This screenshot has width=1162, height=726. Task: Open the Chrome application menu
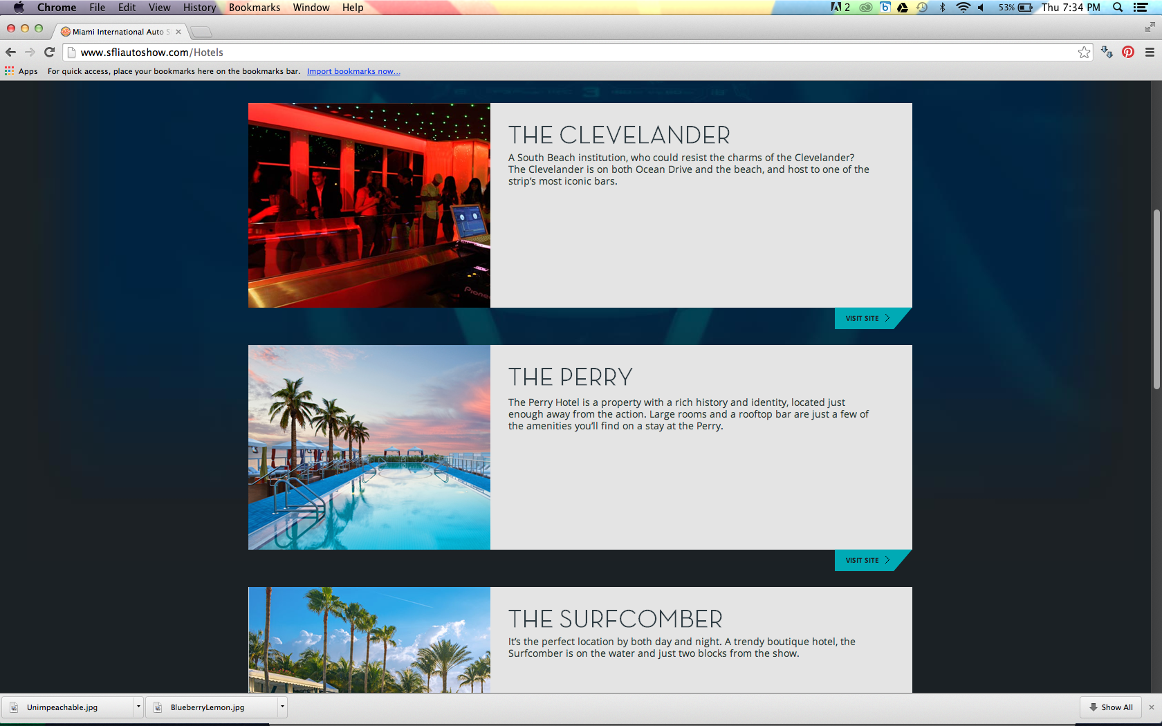pyautogui.click(x=57, y=7)
